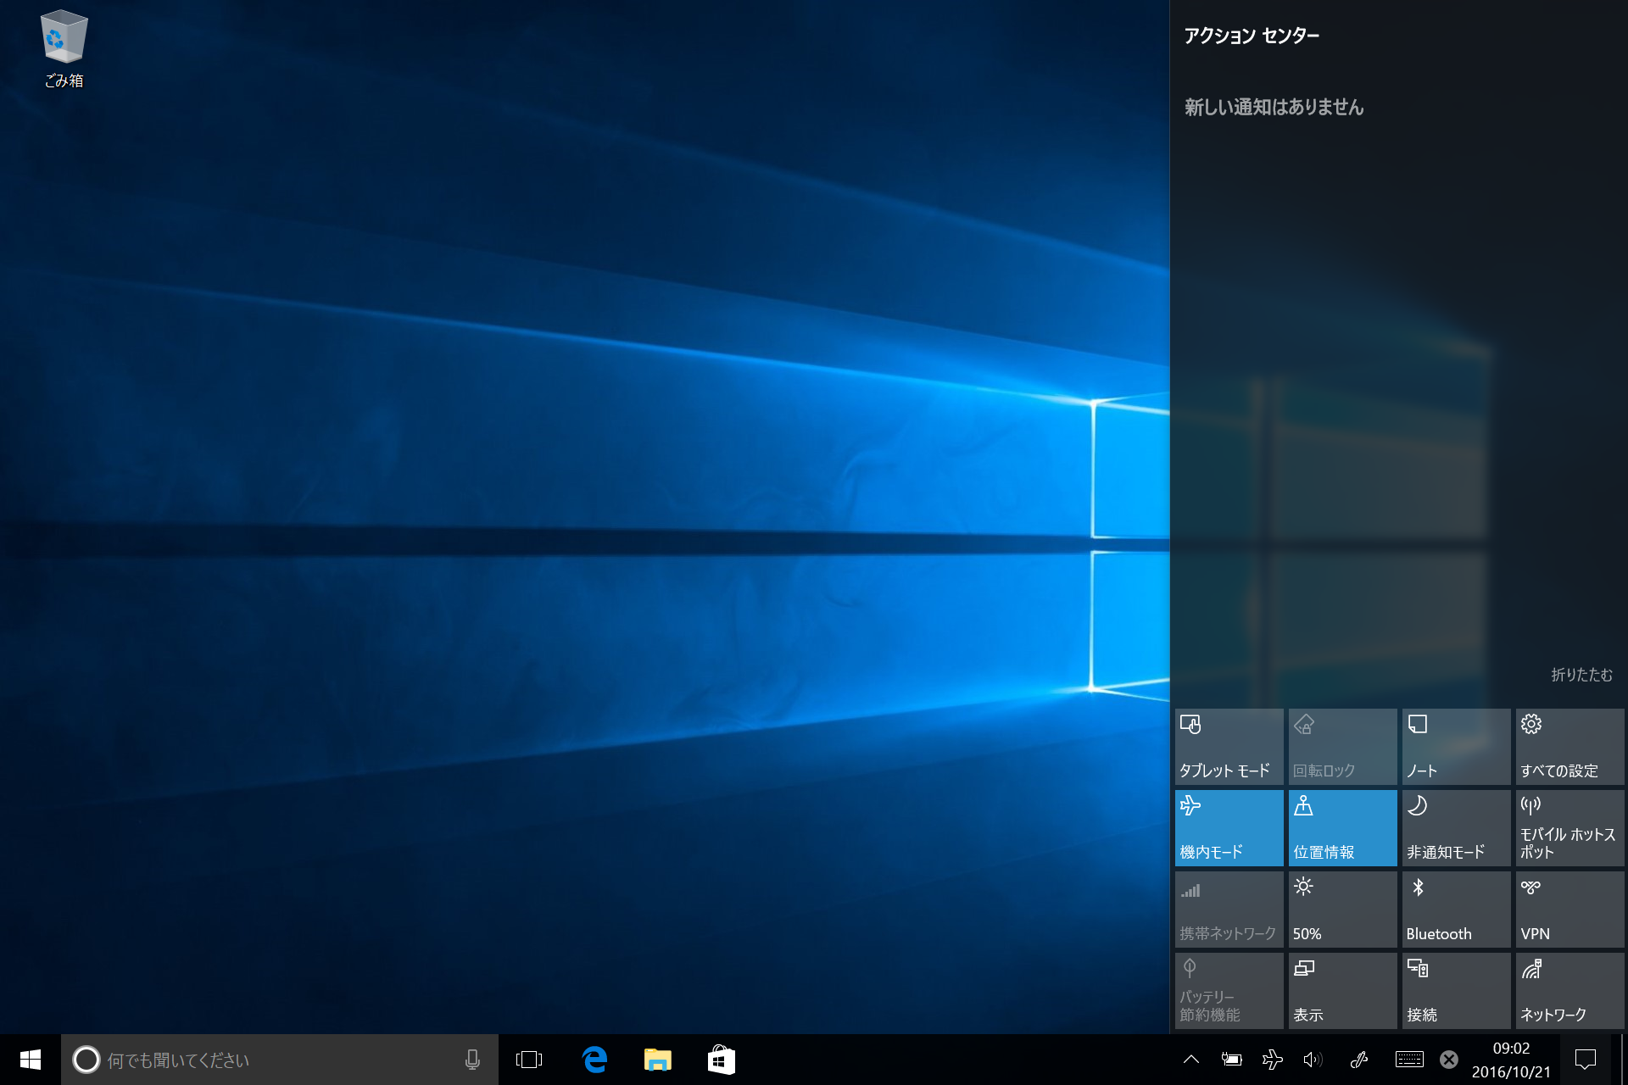1628x1085 pixels.
Task: Open the volume icon in the tray
Action: (x=1312, y=1060)
